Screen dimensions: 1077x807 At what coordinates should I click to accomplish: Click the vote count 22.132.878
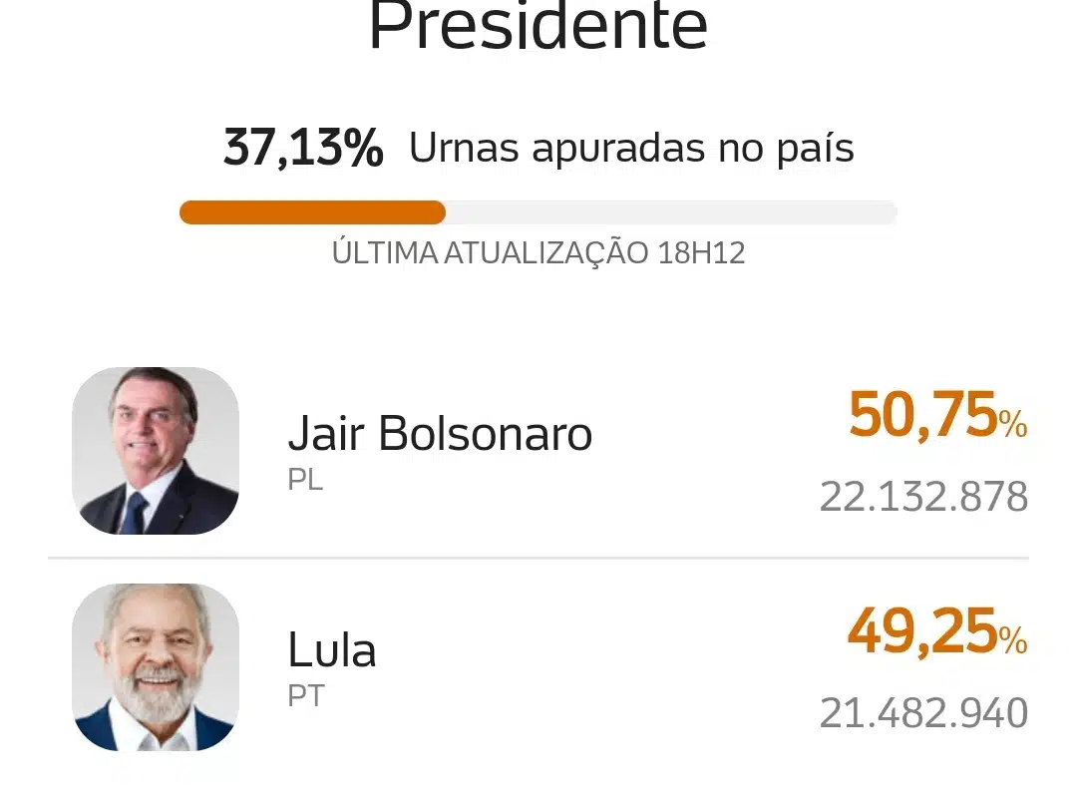(x=923, y=497)
